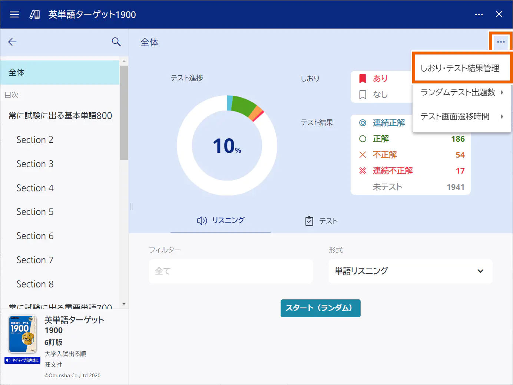Click green circle 正解 icon

click(363, 139)
